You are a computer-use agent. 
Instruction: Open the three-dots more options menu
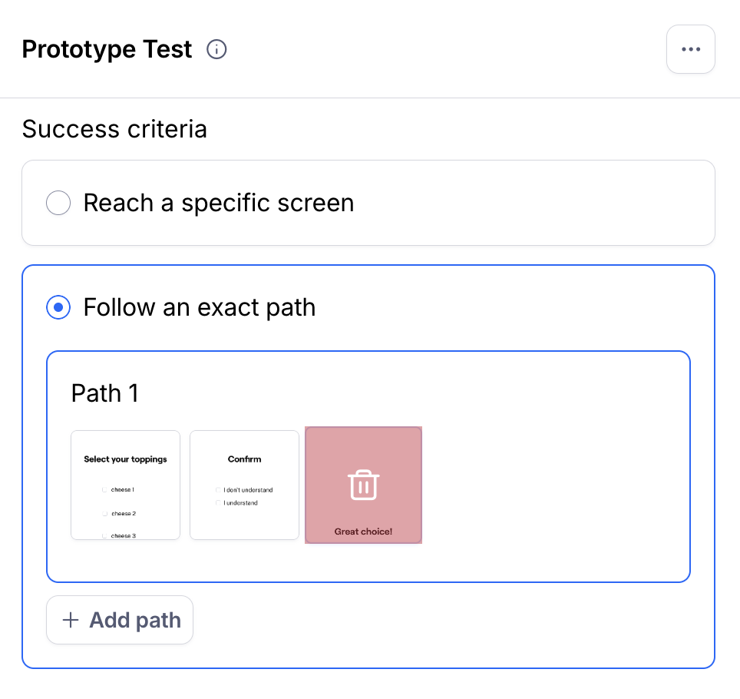[x=690, y=49]
